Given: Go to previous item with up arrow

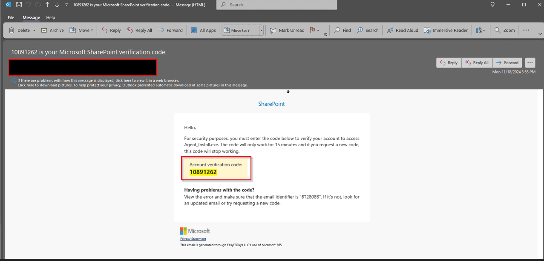Looking at the screenshot, I should [x=47, y=5].
